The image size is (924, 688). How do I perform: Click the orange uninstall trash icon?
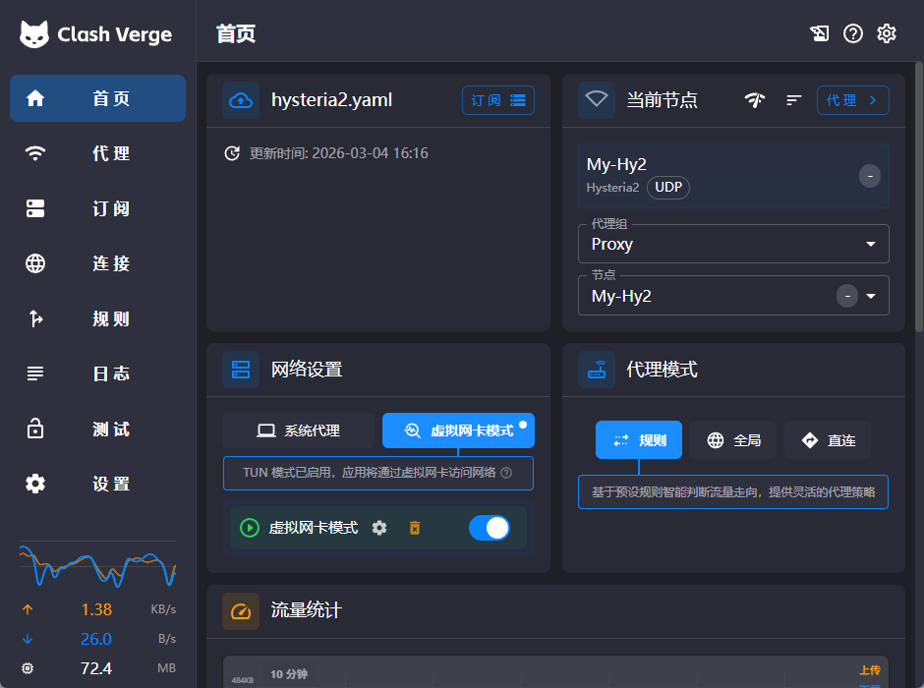[415, 528]
